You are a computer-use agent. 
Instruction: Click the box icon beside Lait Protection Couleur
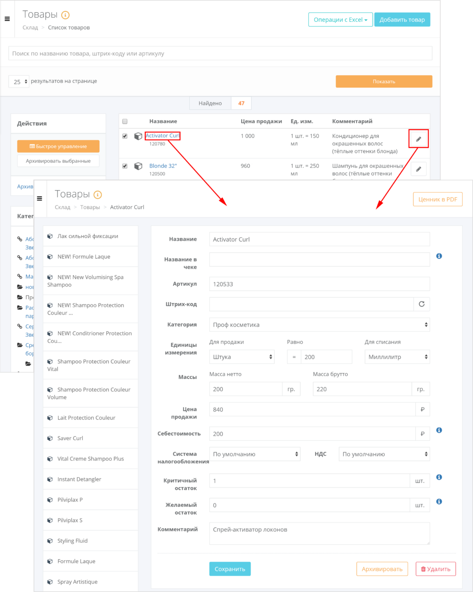click(50, 418)
